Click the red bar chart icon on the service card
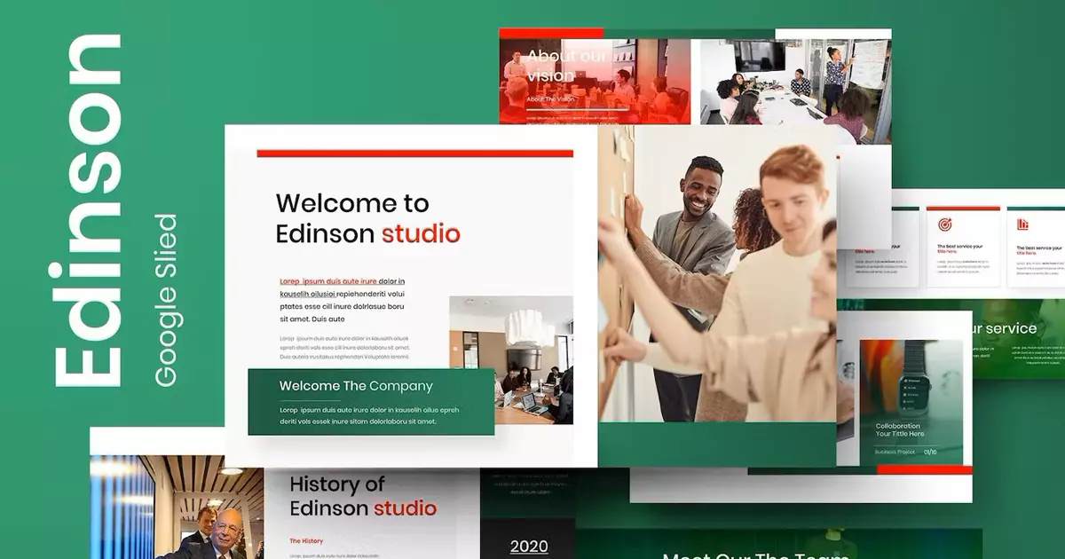Screen dimensions: 1065x559 click(1023, 224)
